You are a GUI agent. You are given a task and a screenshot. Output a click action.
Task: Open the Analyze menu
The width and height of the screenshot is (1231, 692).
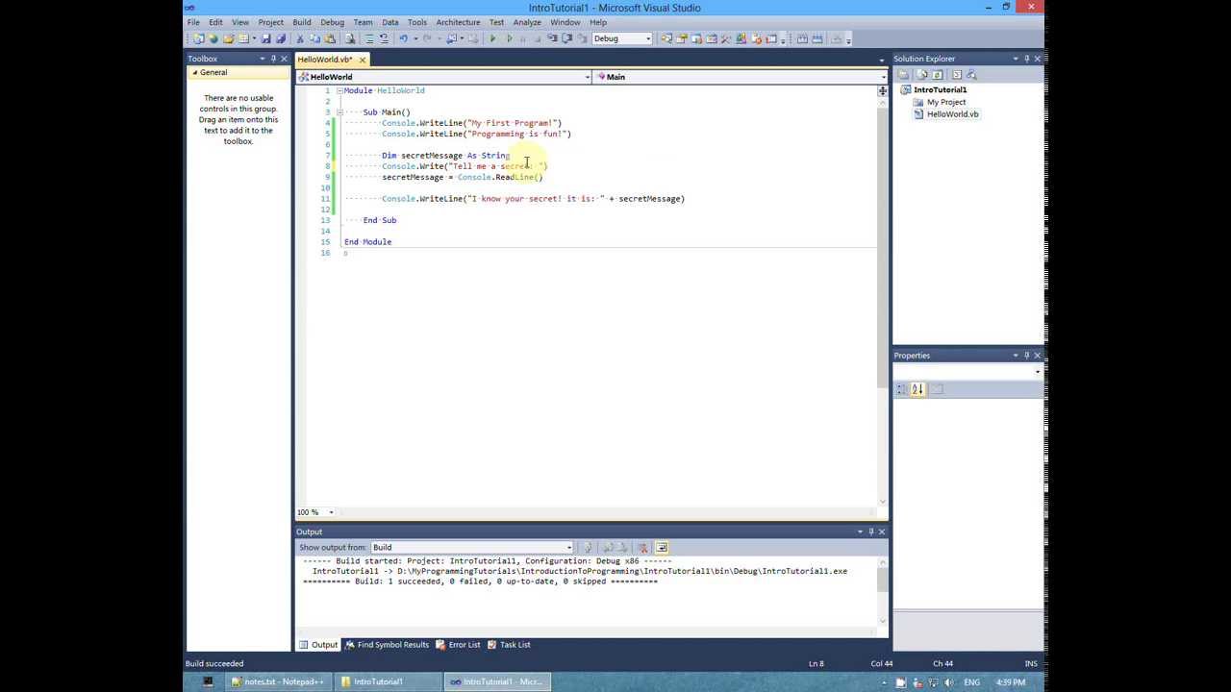click(526, 22)
